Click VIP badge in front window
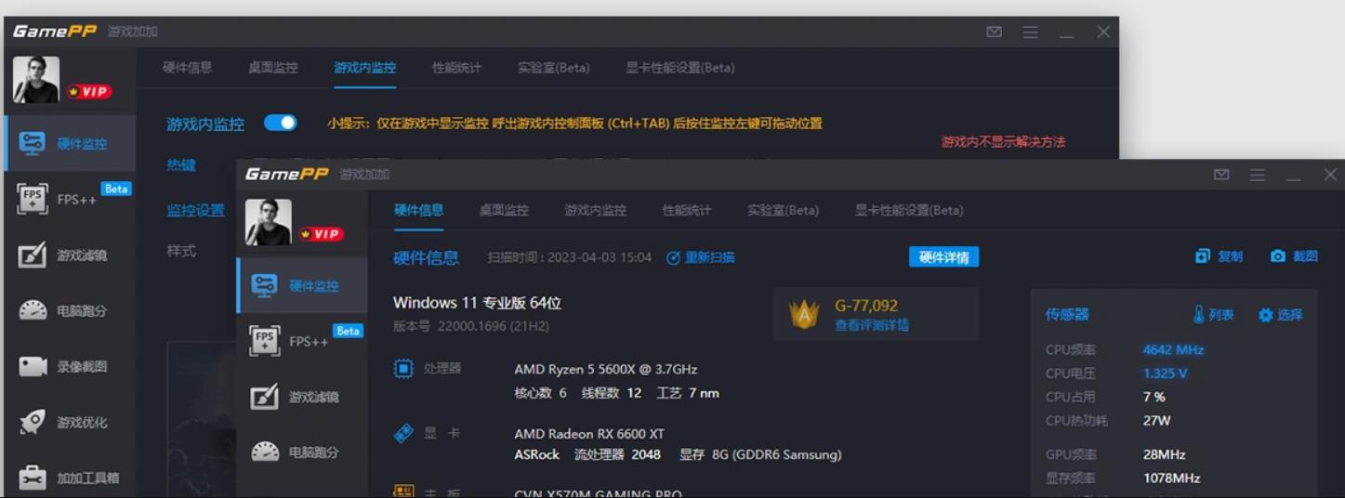This screenshot has width=1345, height=498. click(322, 234)
